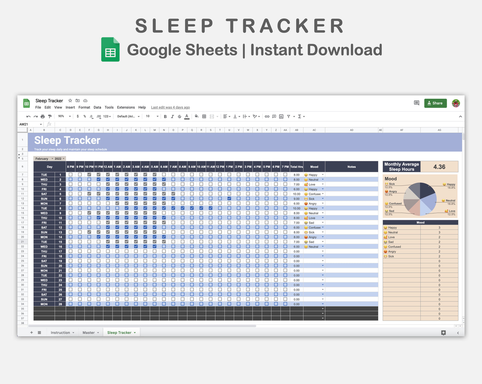Click the Insert link icon
Viewport: 482px width, 384px height.
tap(267, 116)
